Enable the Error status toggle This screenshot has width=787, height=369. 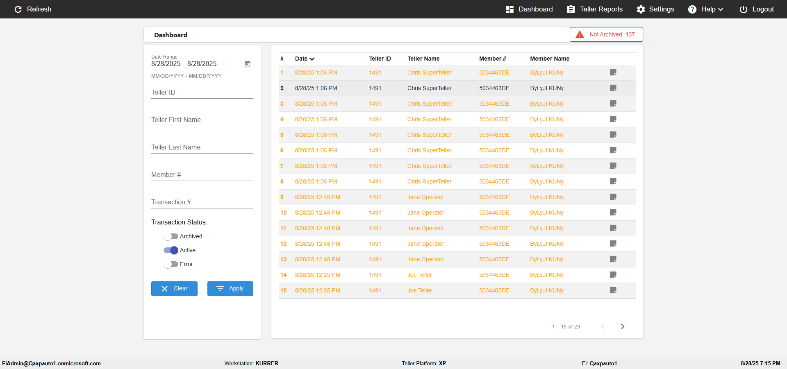(171, 264)
